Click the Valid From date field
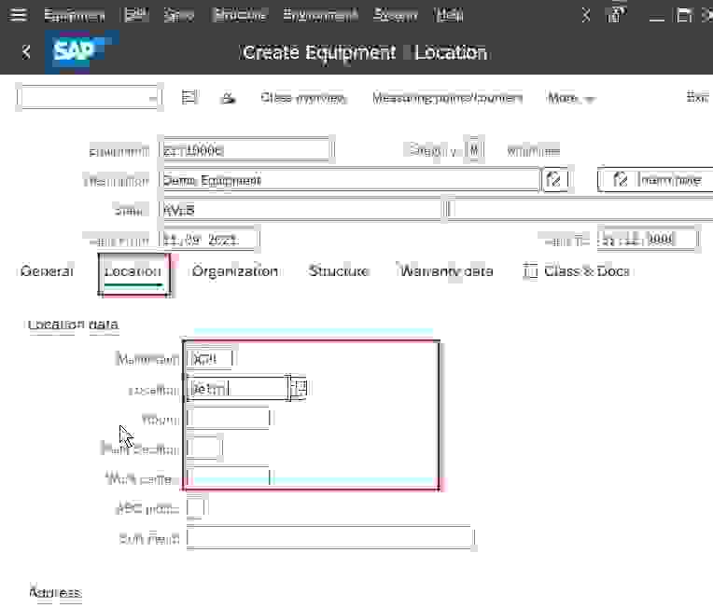 209,239
